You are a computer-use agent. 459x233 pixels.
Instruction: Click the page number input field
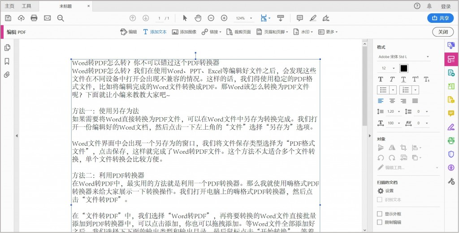point(159,18)
